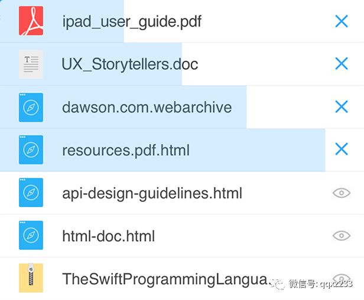This screenshot has width=364, height=300.
Task: Click the web icon for dawson.com.webarchive
Action: (x=31, y=107)
